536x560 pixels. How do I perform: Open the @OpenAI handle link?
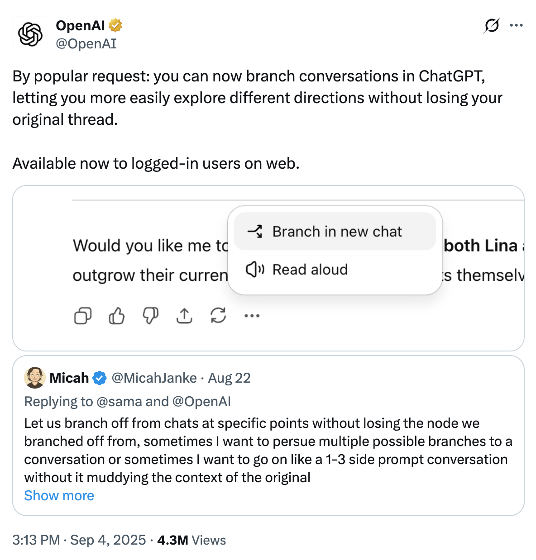click(86, 44)
